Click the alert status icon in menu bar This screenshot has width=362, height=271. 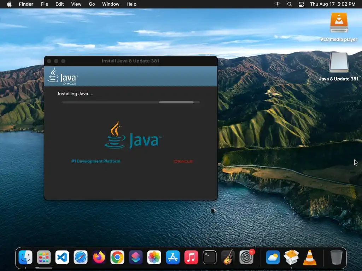(x=277, y=4)
